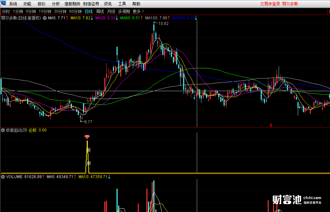Click the VOLUME: 61626.89 value
This screenshot has width=330, height=212.
pyautogui.click(x=24, y=177)
